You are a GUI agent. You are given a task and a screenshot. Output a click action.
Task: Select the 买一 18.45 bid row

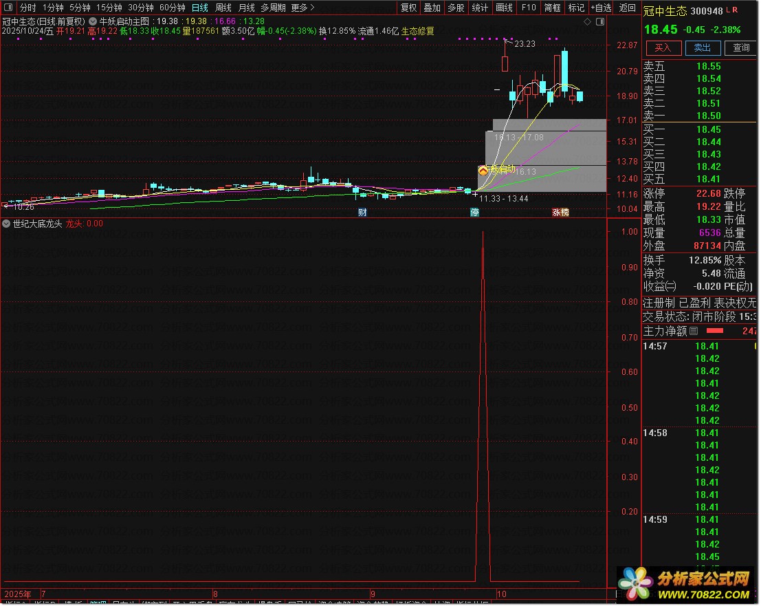[699, 129]
